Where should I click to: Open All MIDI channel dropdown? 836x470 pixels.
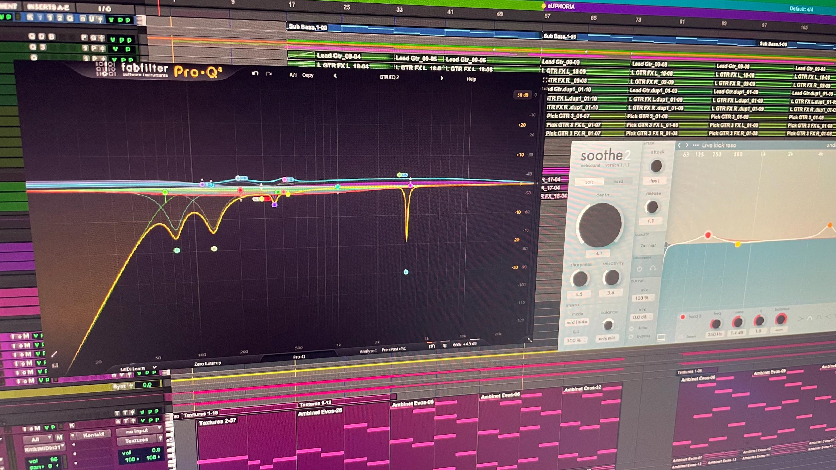(37, 439)
